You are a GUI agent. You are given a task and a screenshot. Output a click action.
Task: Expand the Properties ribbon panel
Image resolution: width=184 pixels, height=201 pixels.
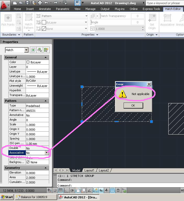click(x=97, y=35)
